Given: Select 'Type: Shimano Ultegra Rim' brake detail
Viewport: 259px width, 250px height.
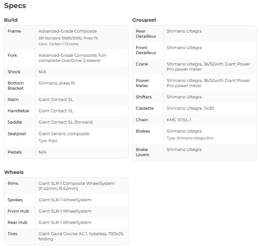Looking at the screenshot, I should click(190, 138).
